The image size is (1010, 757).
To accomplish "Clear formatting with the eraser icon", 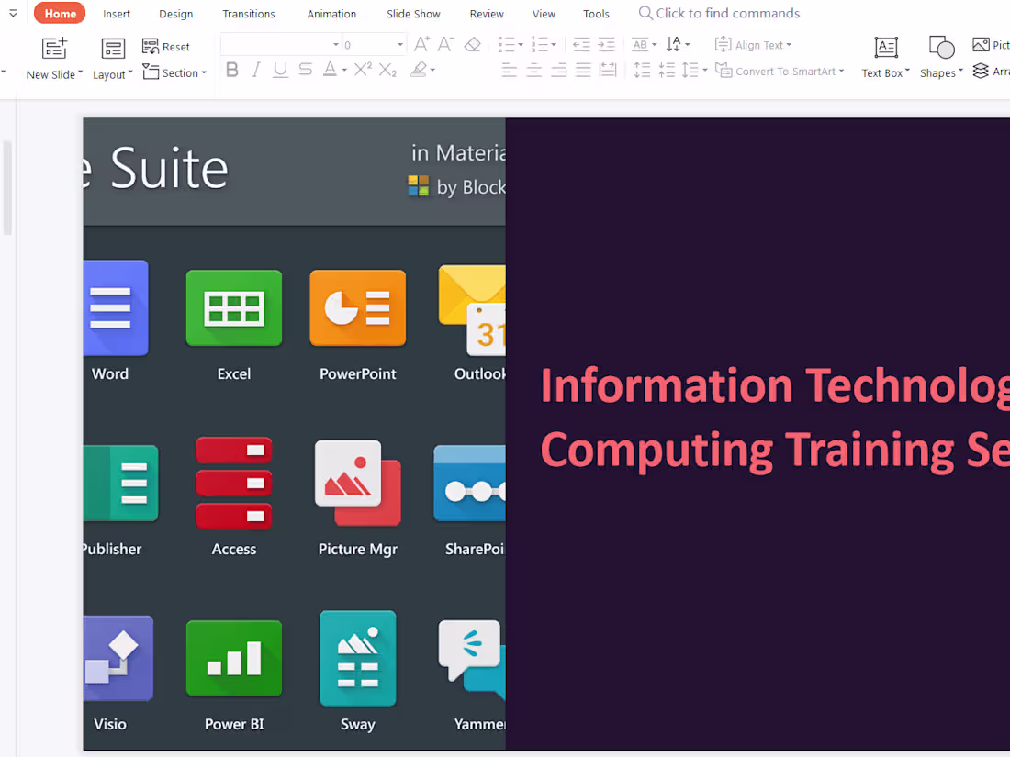I will point(473,44).
